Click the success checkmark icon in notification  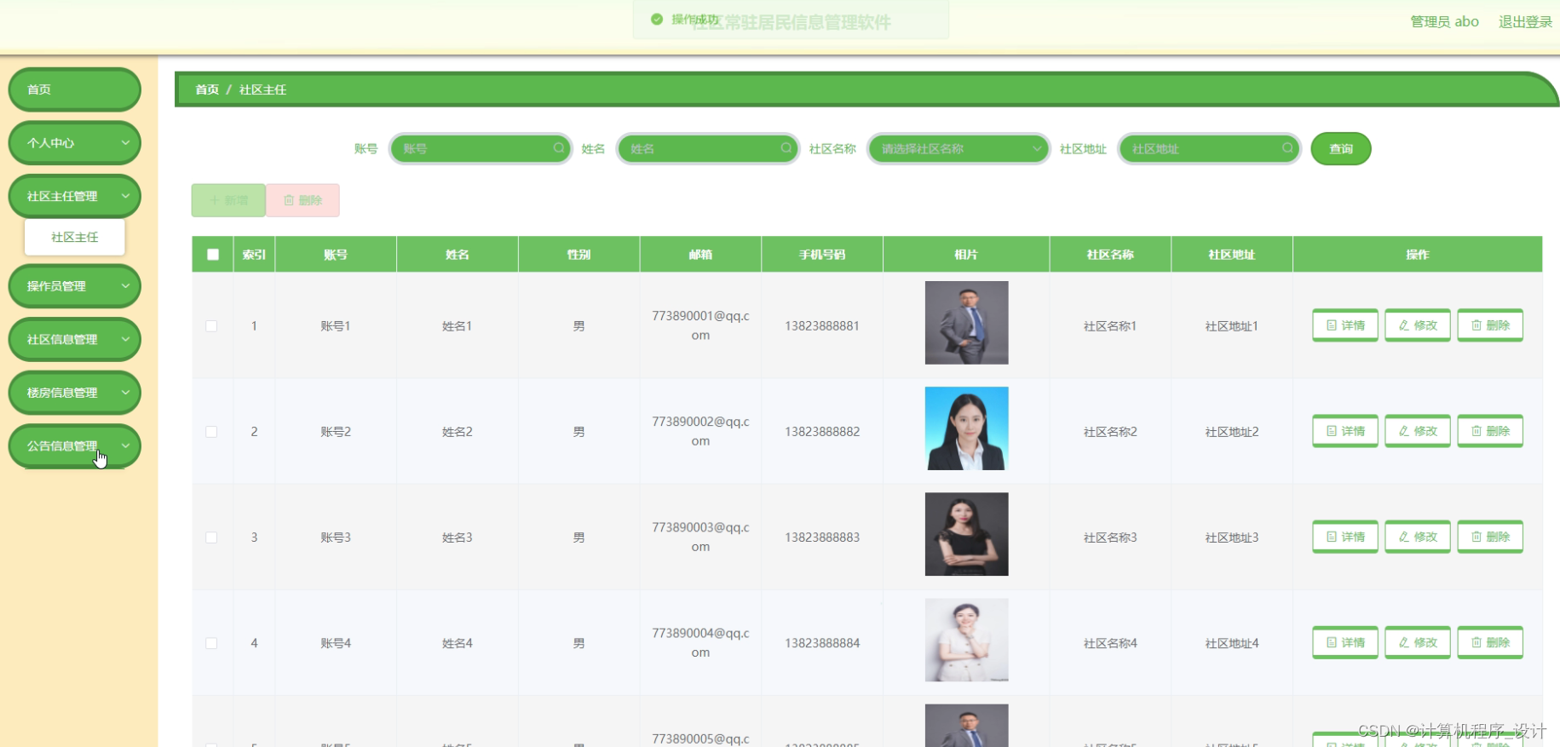[657, 19]
